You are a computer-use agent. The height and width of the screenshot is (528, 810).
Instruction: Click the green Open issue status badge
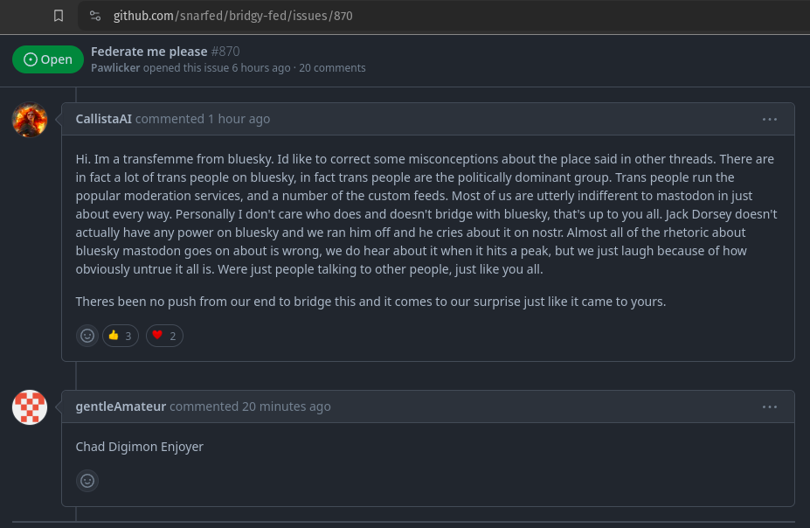[48, 59]
